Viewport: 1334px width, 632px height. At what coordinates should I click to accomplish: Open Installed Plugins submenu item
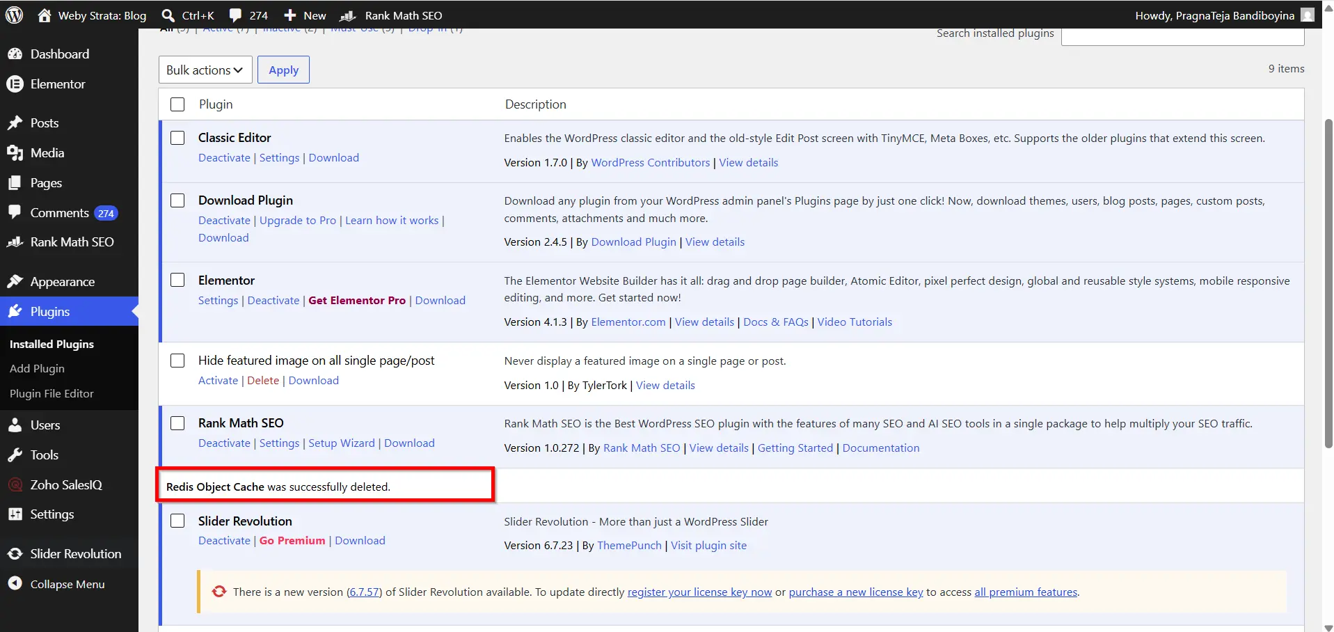pos(51,344)
